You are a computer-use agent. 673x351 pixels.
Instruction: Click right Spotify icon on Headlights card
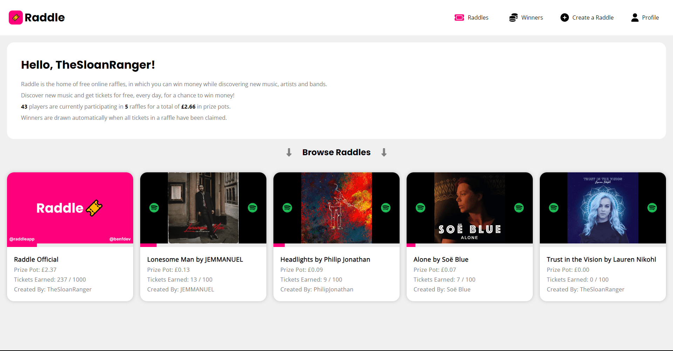[386, 208]
